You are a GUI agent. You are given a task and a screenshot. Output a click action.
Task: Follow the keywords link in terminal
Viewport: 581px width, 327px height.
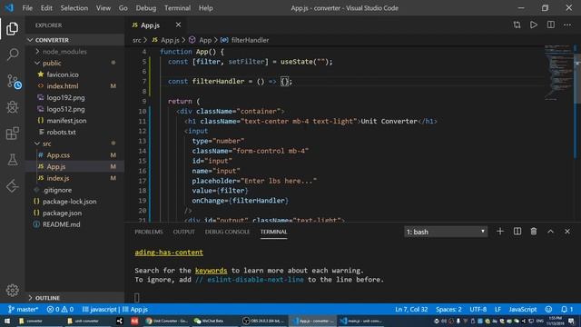[x=211, y=271]
